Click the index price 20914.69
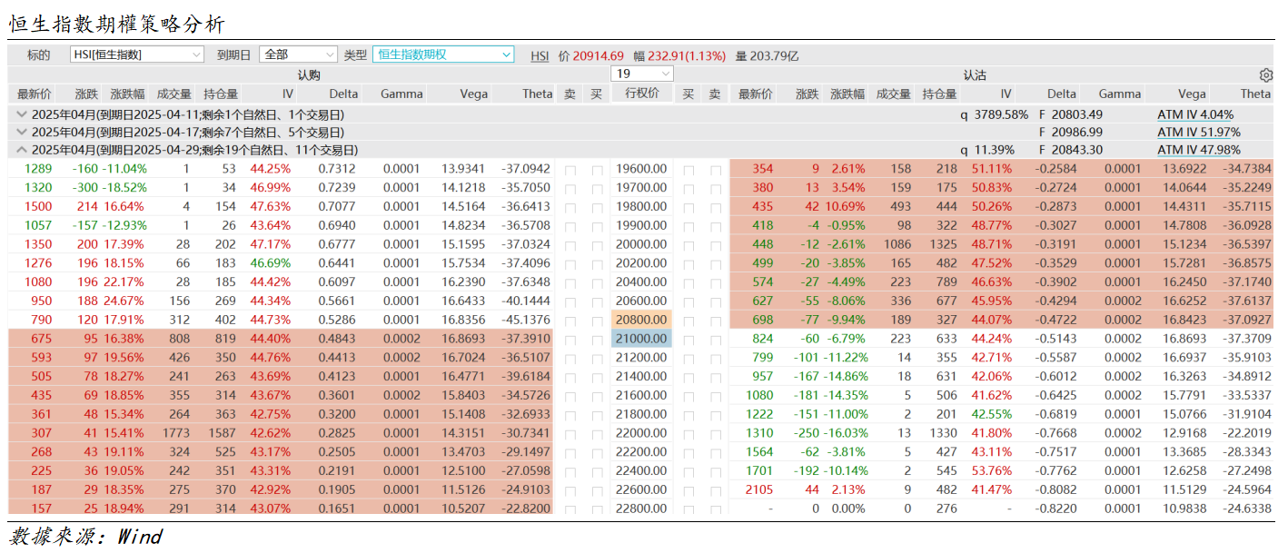Viewport: 1288px width, 553px height. pos(598,55)
